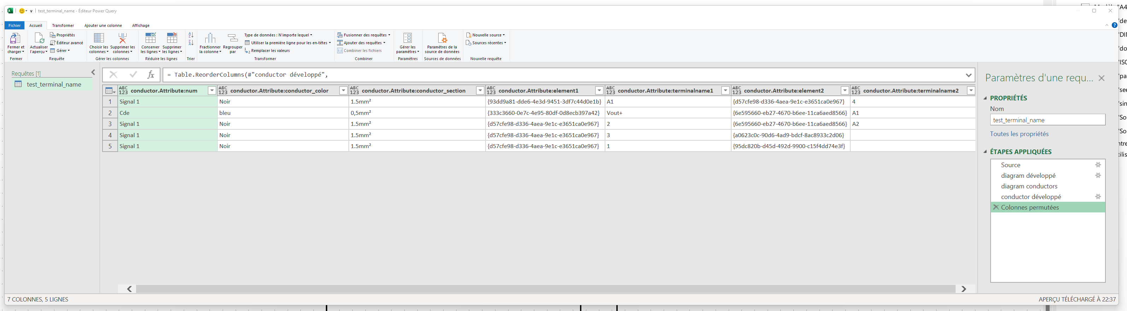Switch to the Transformer tab

(x=63, y=25)
